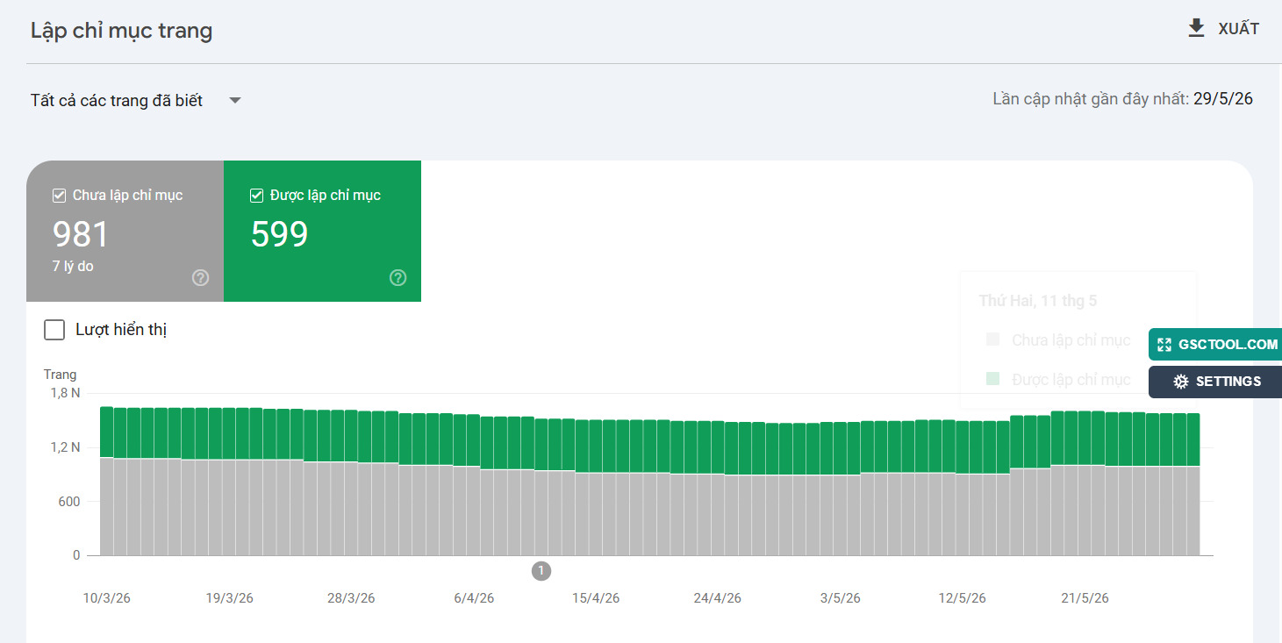
Task: Click the 29/5/26 last update date
Action: 1223,99
